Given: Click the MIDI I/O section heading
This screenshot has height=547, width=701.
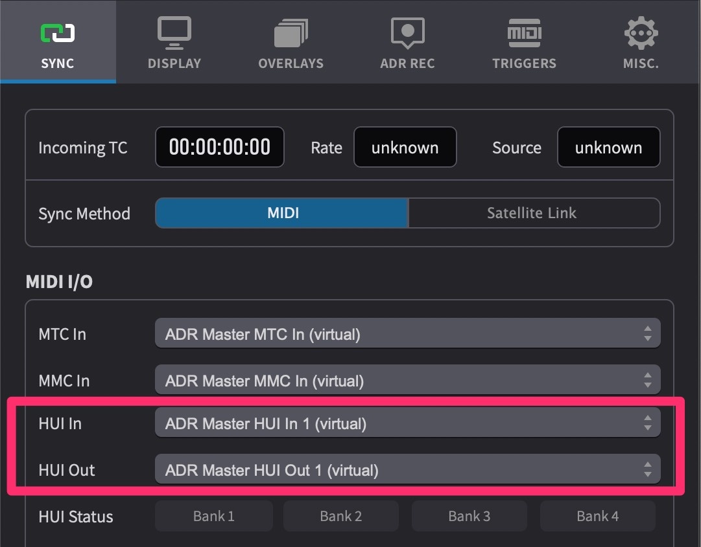Looking at the screenshot, I should 59,282.
